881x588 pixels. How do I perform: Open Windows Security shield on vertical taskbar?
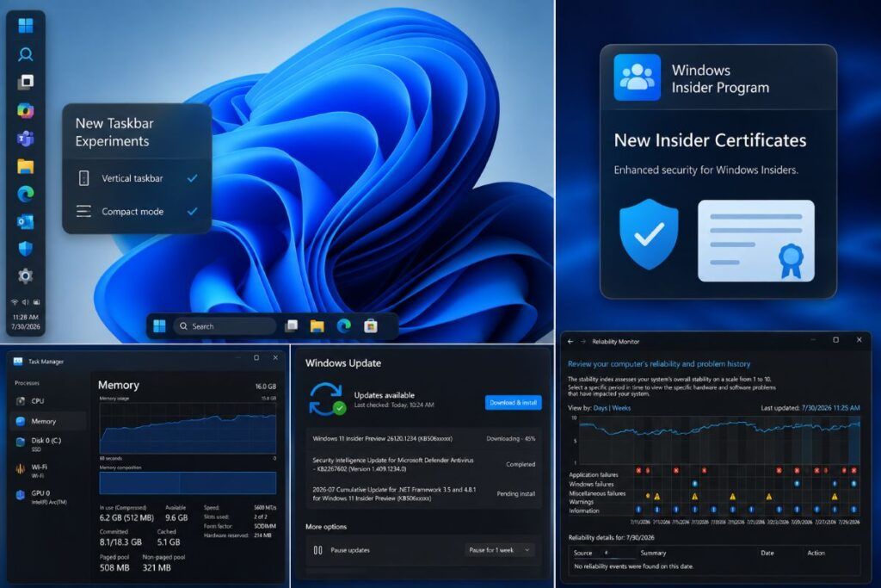click(x=26, y=249)
